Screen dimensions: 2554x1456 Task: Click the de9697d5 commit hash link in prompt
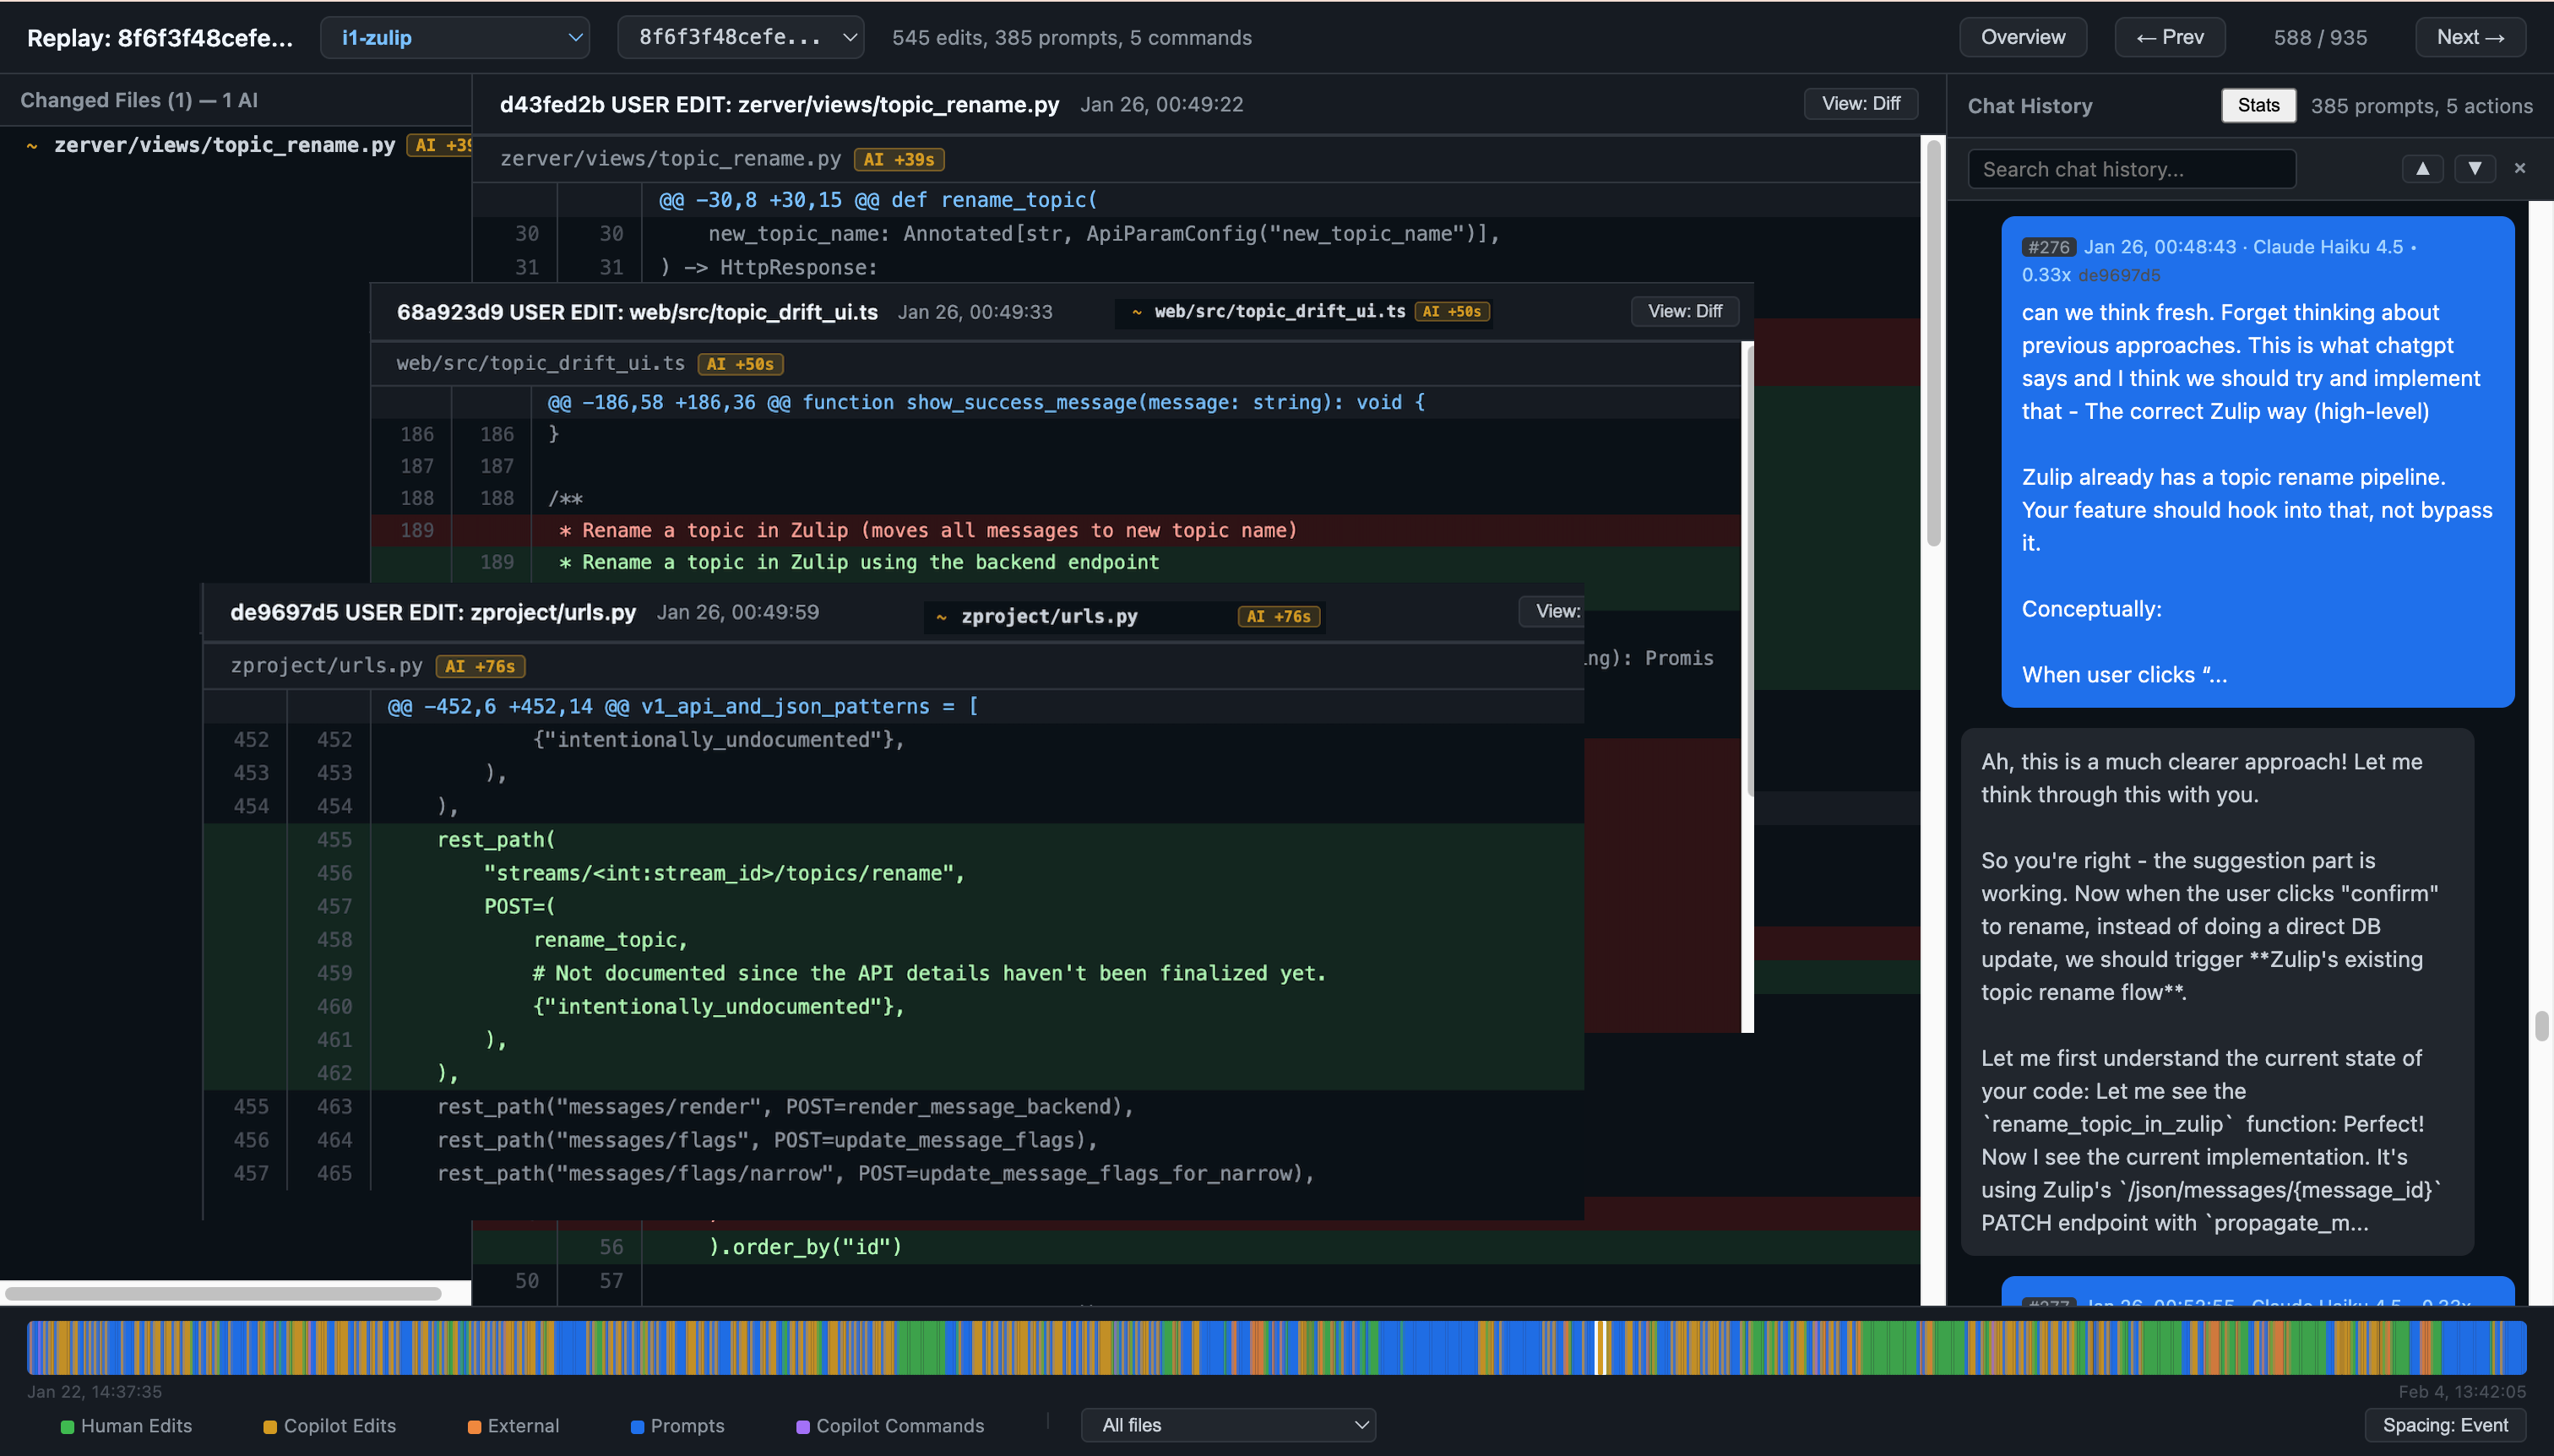[2119, 275]
